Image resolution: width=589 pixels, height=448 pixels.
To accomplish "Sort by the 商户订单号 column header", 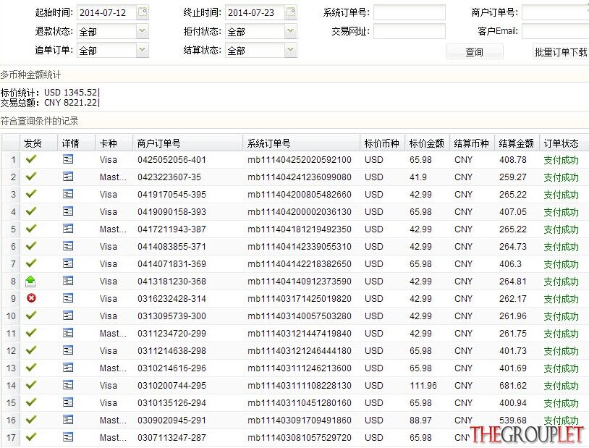I will coord(188,143).
